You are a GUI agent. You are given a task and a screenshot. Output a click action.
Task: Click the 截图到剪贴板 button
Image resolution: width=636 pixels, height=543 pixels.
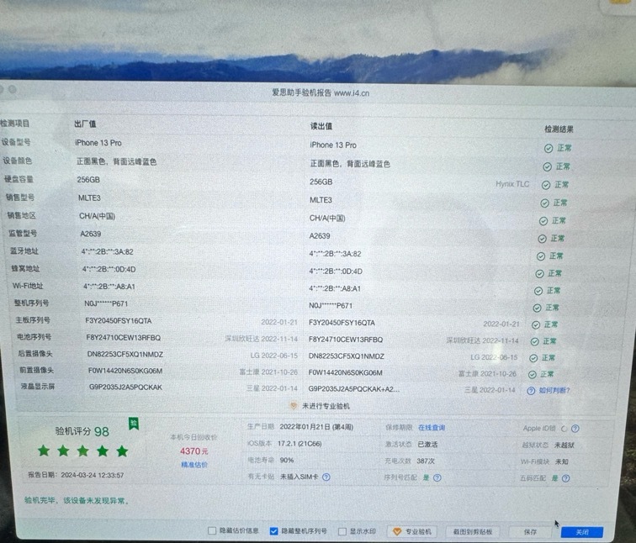[473, 532]
